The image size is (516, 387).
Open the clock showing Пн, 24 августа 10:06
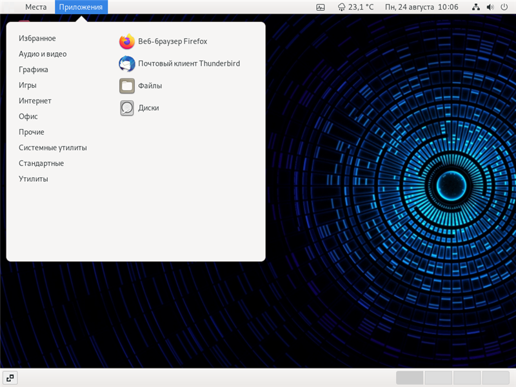point(421,7)
